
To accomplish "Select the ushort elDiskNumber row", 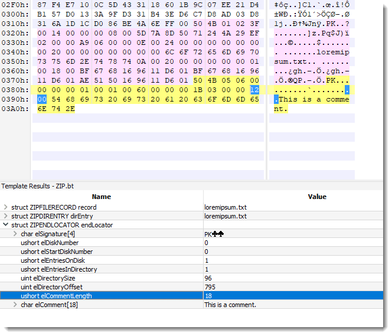I will click(50, 243).
